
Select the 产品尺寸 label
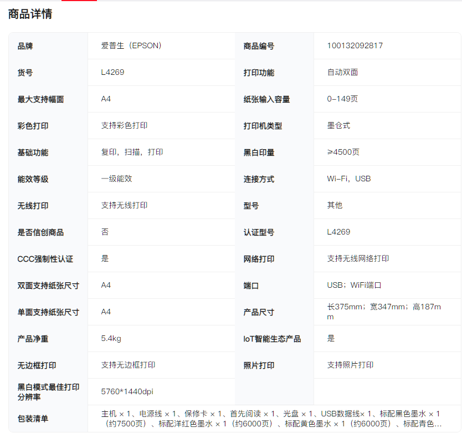(259, 312)
